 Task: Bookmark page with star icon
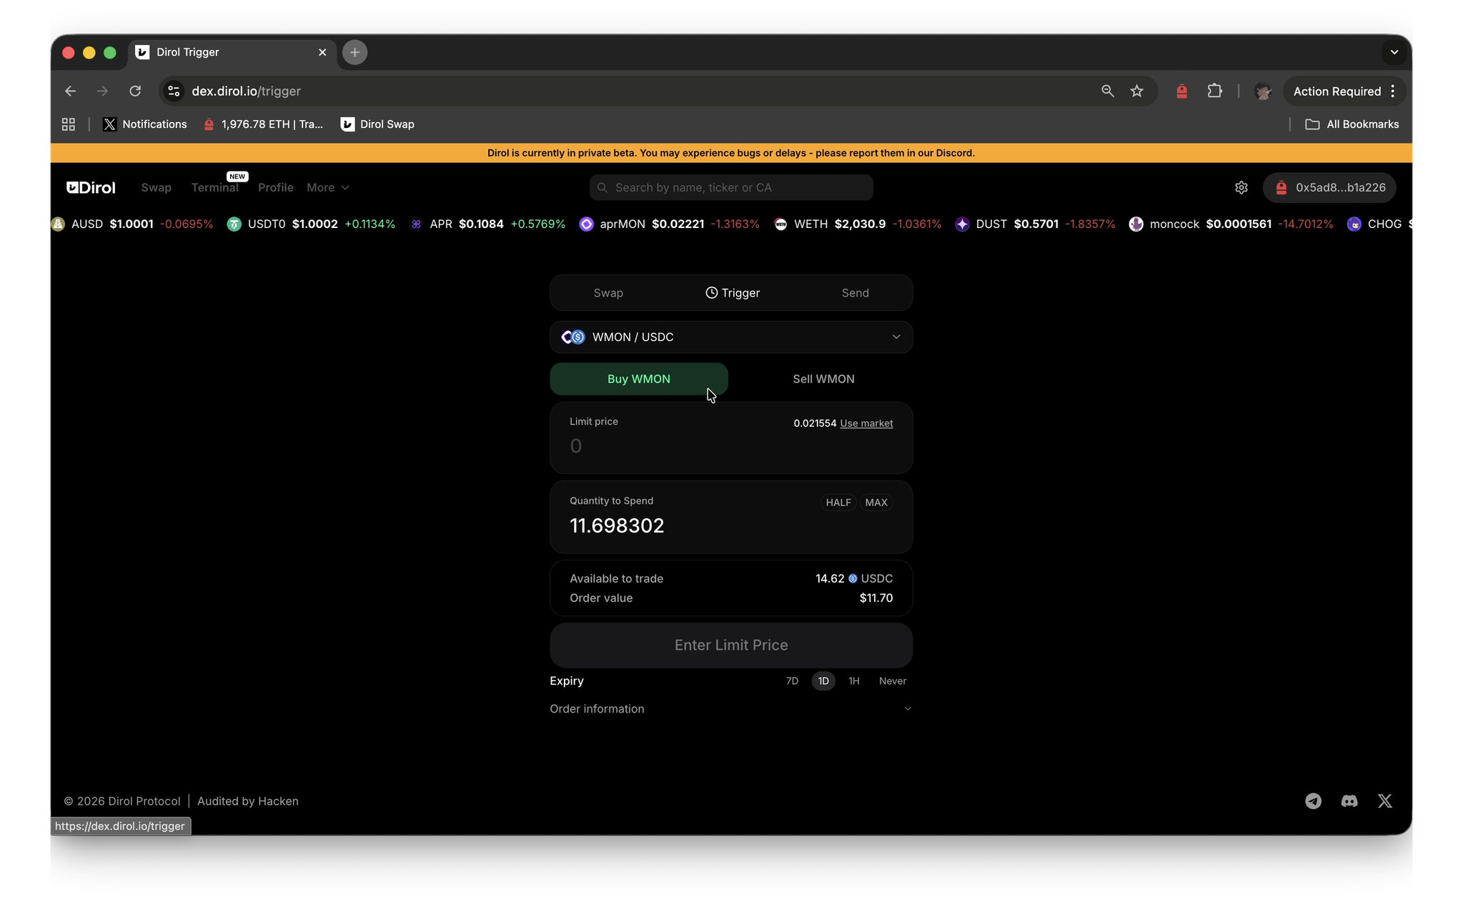(x=1136, y=91)
